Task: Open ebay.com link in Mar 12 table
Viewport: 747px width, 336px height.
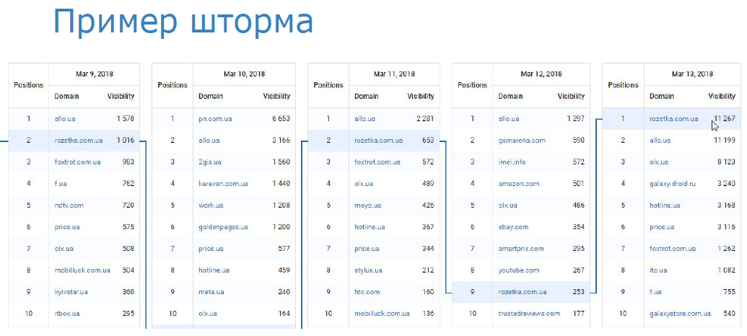Action: (x=514, y=227)
